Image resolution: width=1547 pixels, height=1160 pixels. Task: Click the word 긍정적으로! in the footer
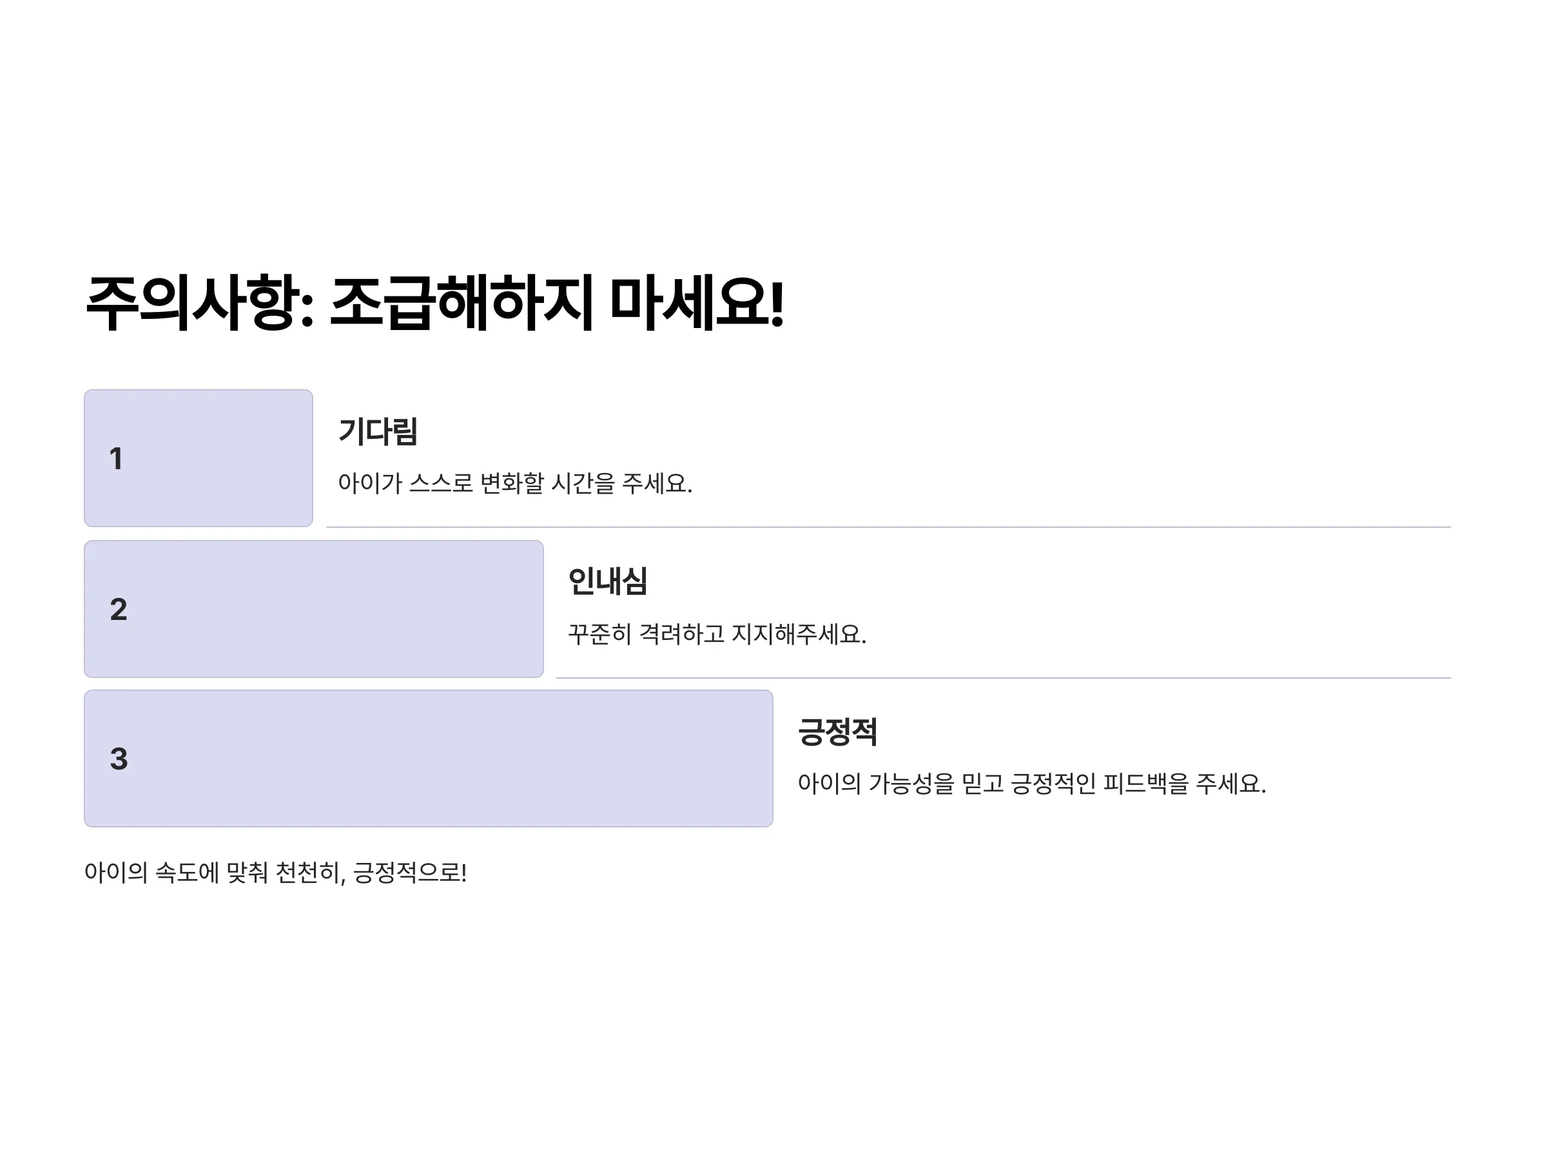[410, 873]
